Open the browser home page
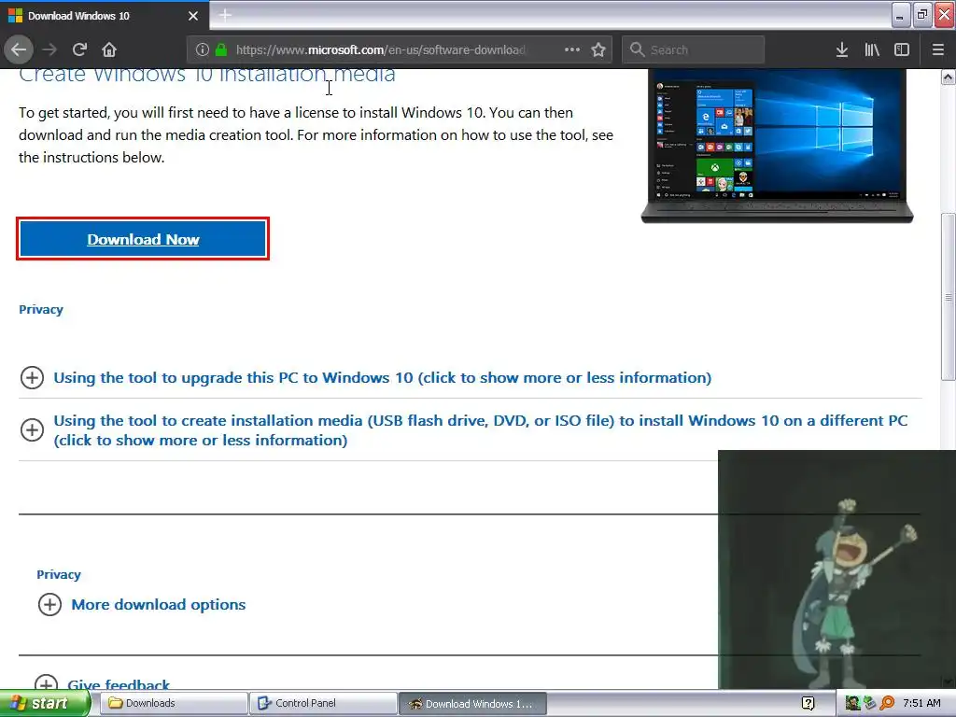Viewport: 956px width, 717px height. point(109,50)
